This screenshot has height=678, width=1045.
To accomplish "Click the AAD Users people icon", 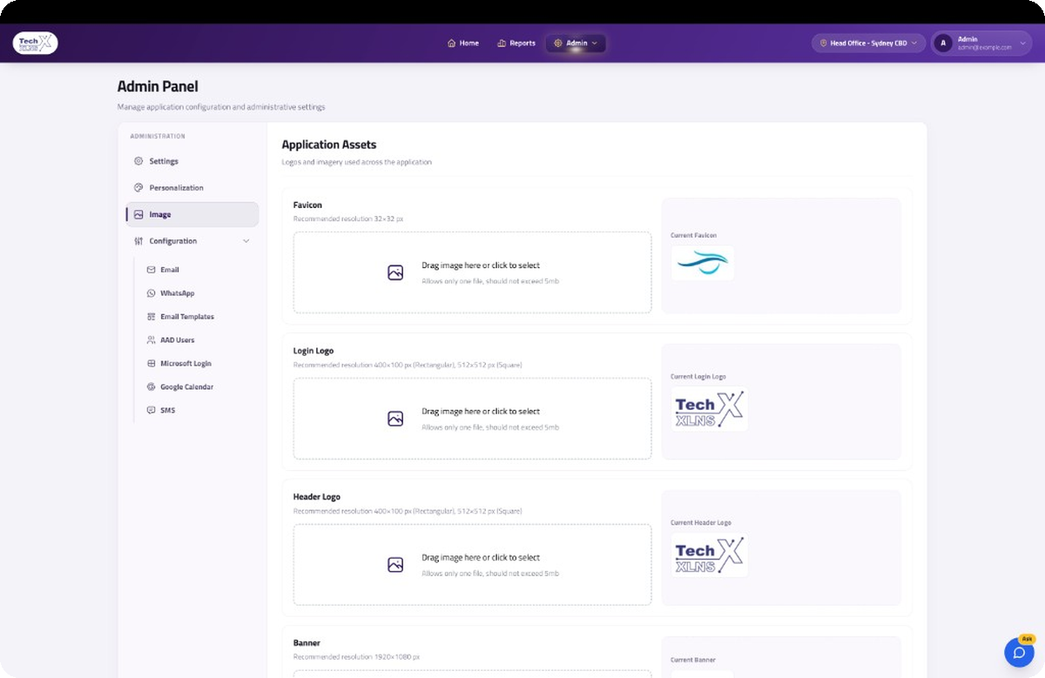I will pyautogui.click(x=152, y=340).
